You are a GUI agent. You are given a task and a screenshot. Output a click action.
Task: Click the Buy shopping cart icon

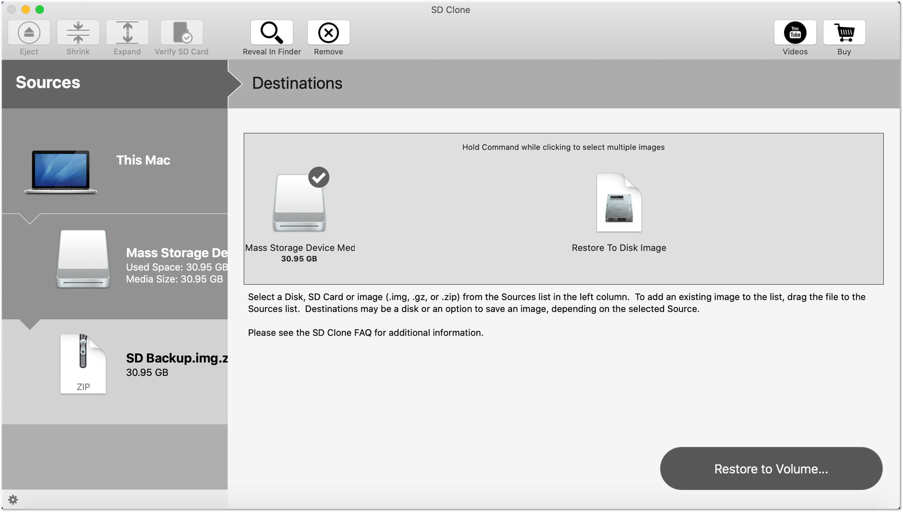click(x=844, y=32)
